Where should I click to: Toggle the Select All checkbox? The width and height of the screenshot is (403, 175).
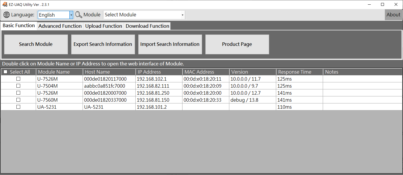pos(5,72)
